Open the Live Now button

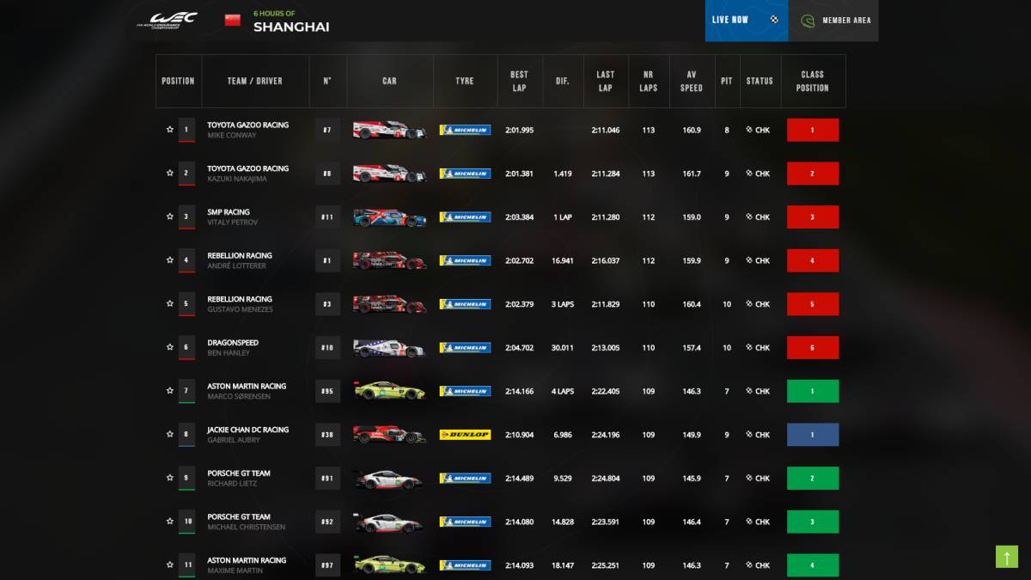[x=747, y=20]
